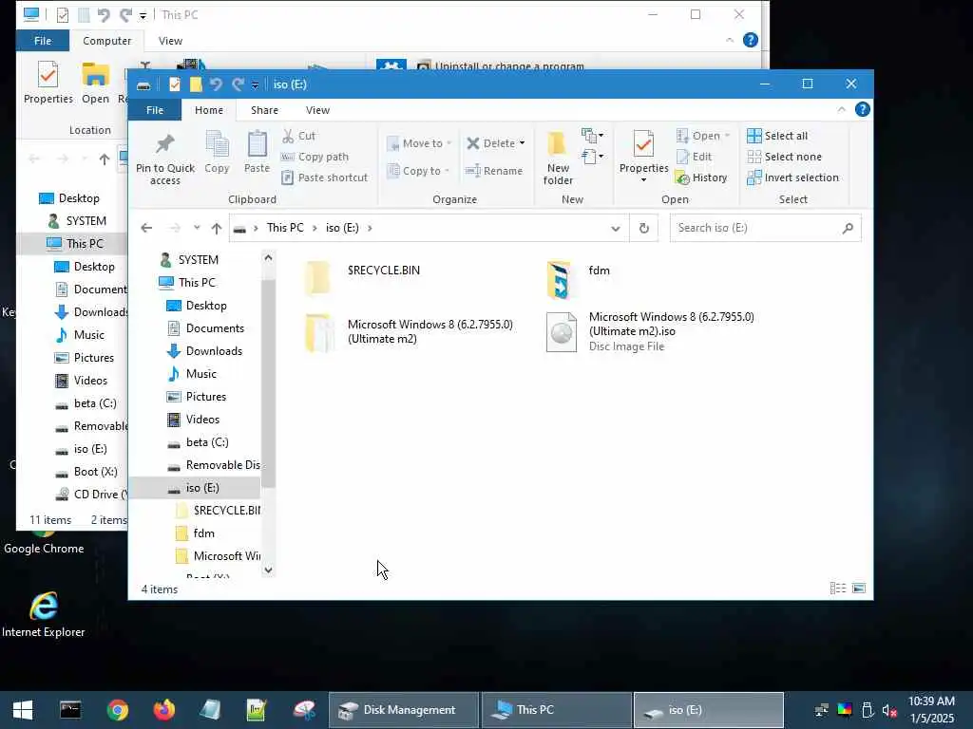973x729 pixels.
Task: Go up one level with Up arrow
Action: pyautogui.click(x=217, y=228)
